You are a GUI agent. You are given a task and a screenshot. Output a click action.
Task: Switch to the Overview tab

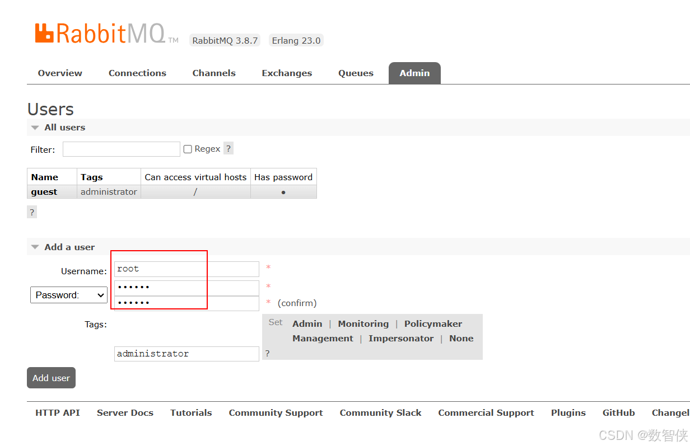click(x=60, y=73)
